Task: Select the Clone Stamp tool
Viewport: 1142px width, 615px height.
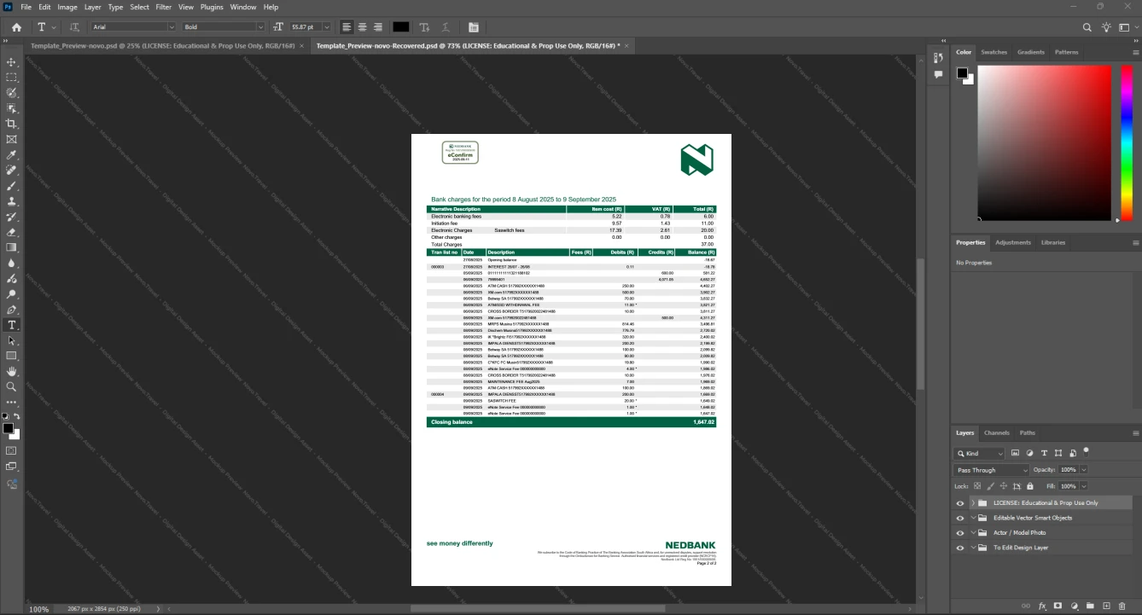Action: click(x=12, y=201)
